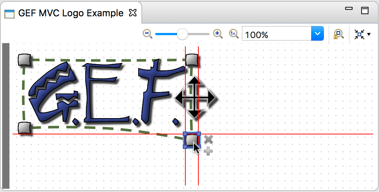The image size is (379, 192).
Task: Open the 100% zoom dropdown arrow
Action: click(x=317, y=34)
